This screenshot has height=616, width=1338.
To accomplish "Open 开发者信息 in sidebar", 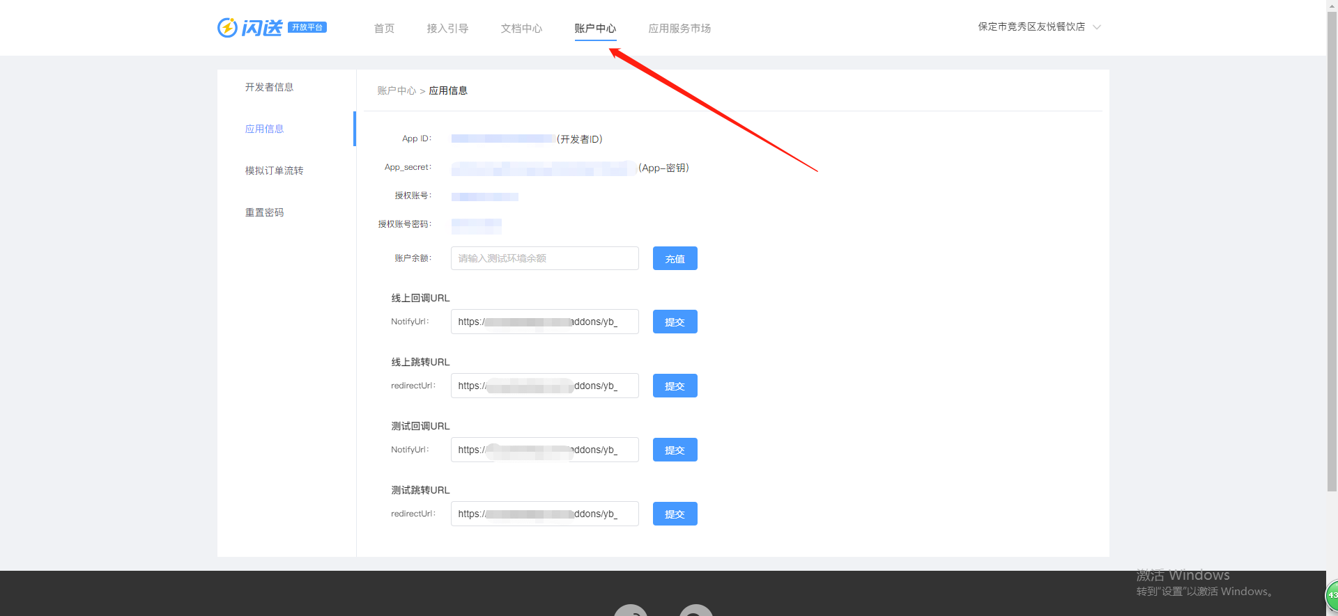I will (269, 87).
